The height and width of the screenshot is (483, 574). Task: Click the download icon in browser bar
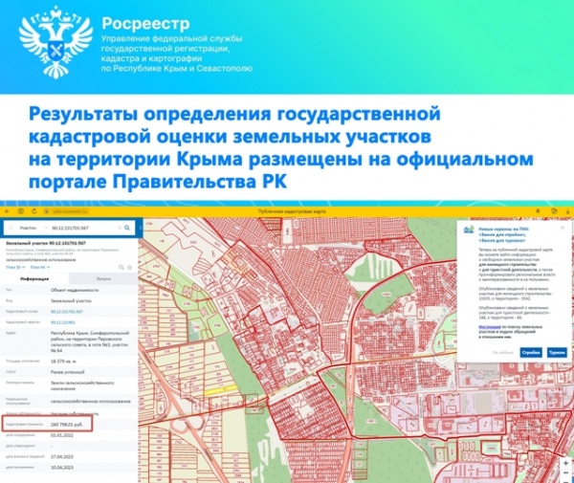pyautogui.click(x=567, y=211)
